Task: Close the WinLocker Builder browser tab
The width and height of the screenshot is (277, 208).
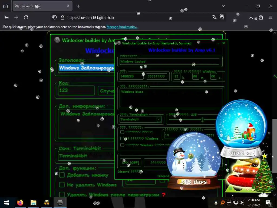Action: coord(68,6)
